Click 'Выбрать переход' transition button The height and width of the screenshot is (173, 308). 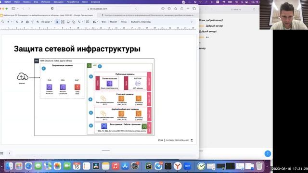coord(141,22)
